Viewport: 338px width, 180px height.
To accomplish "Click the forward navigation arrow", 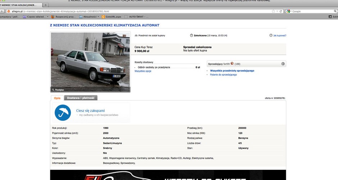I will click(x=2, y=11).
